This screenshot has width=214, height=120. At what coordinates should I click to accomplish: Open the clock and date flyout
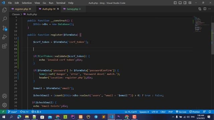click(x=201, y=117)
